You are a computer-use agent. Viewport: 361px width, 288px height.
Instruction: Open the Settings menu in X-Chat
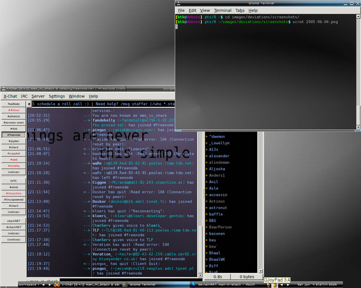tap(57, 96)
